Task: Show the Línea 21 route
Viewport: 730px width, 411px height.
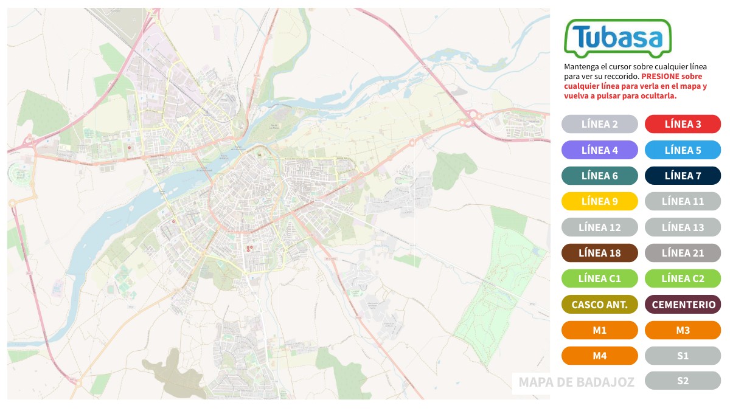Action: (683, 253)
